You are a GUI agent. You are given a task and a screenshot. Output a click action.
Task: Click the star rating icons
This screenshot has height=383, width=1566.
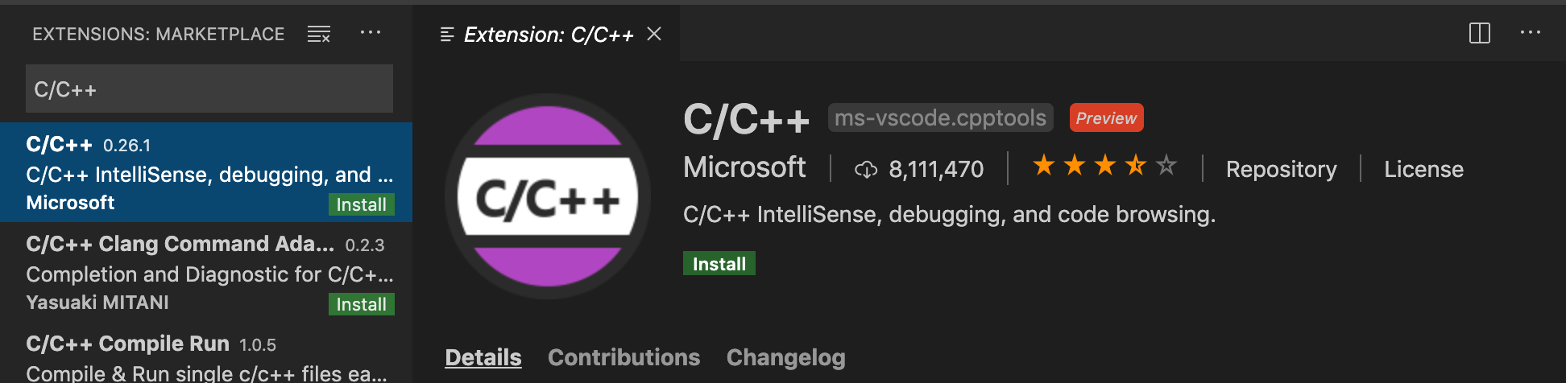tap(1104, 167)
